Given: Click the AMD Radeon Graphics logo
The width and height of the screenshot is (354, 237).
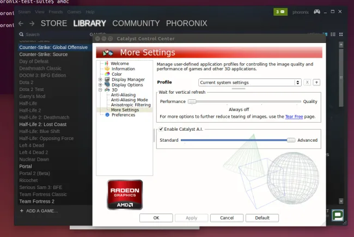Looking at the screenshot, I should (x=125, y=195).
